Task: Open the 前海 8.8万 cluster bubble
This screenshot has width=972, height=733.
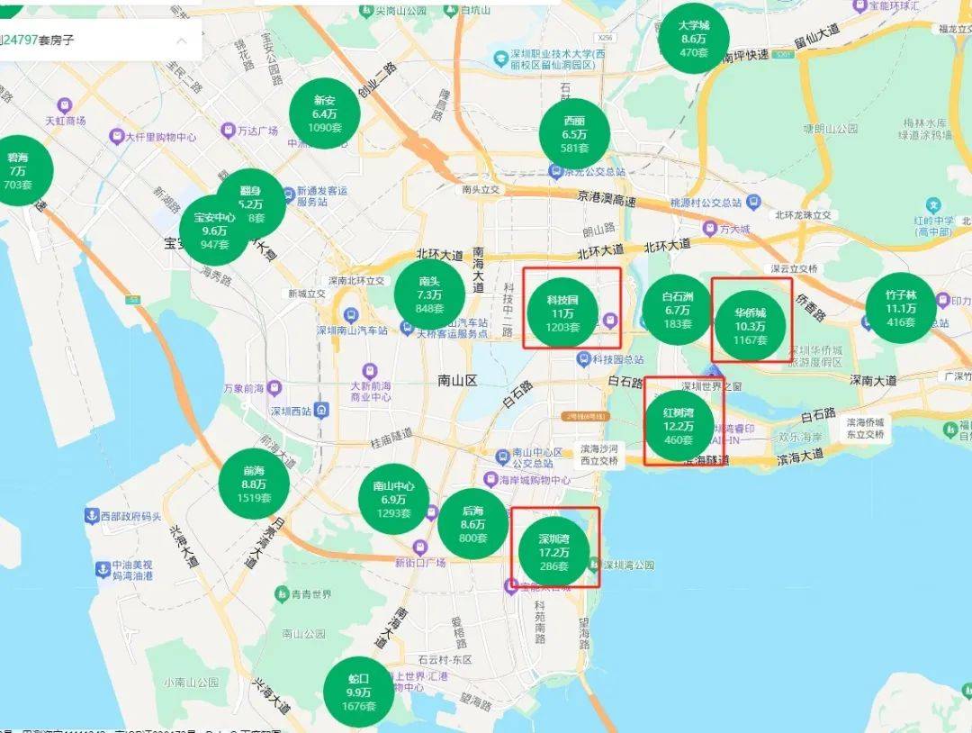Action: (x=254, y=484)
